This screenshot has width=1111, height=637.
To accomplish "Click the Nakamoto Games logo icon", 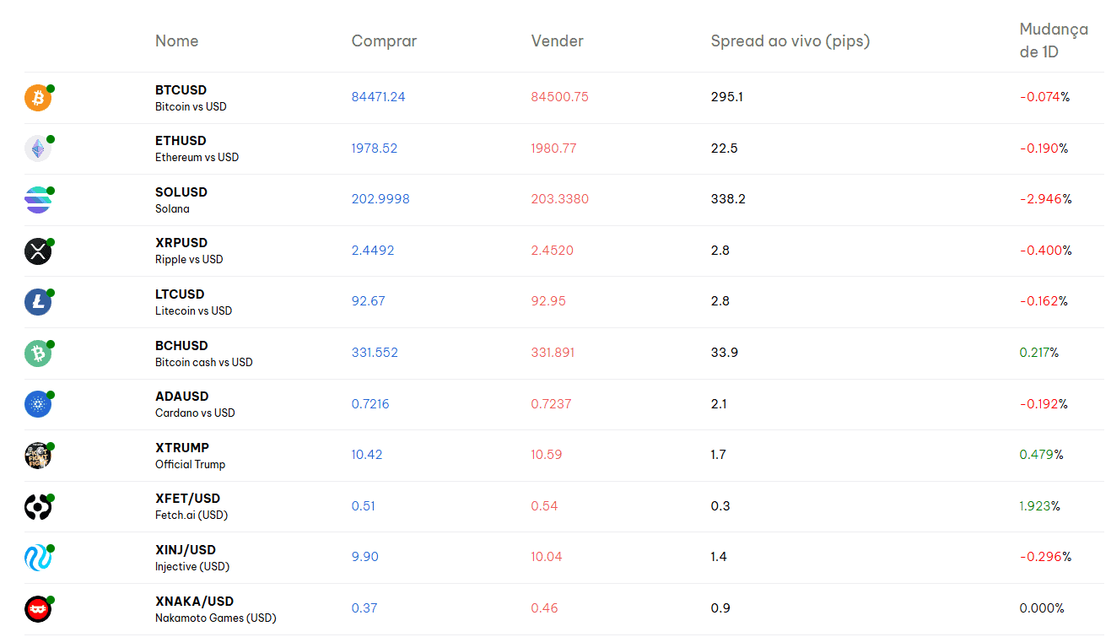I will [38, 608].
